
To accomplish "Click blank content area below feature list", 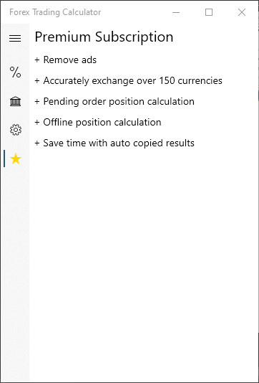I will click(144, 264).
